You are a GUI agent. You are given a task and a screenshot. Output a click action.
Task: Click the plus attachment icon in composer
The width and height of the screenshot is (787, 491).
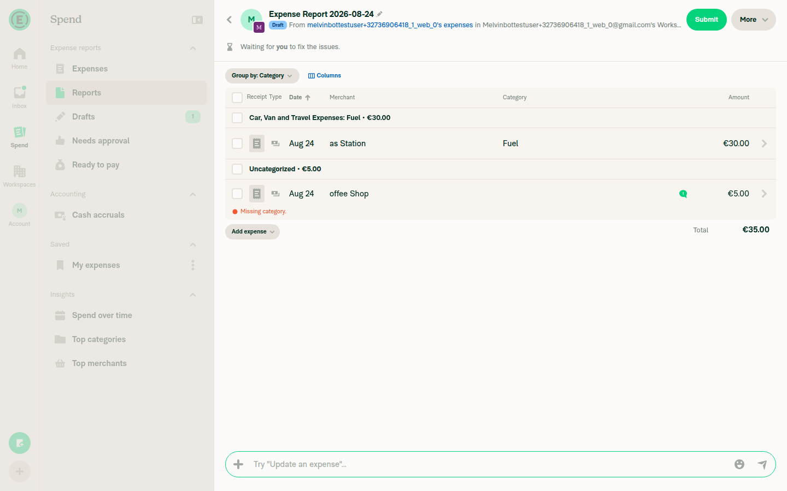(x=238, y=464)
